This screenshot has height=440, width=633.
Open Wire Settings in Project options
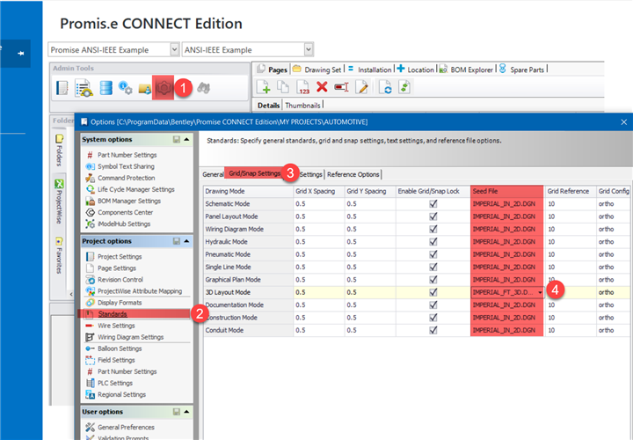pyautogui.click(x=116, y=326)
